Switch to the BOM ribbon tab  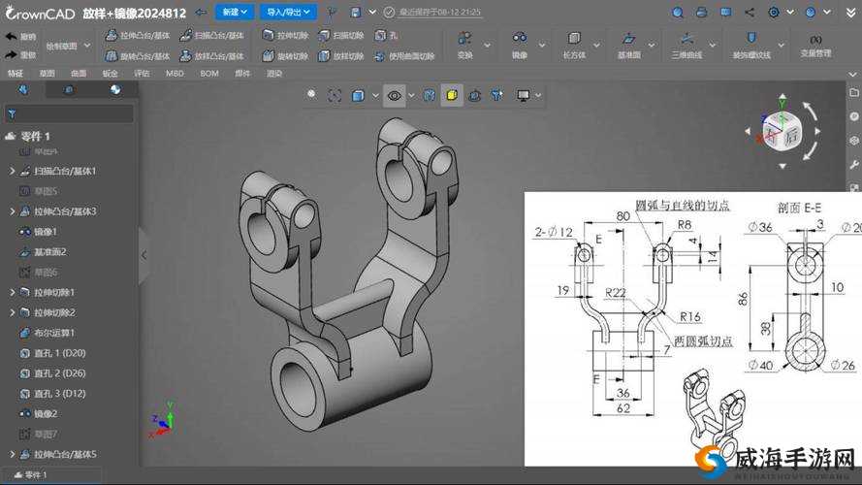pos(209,73)
